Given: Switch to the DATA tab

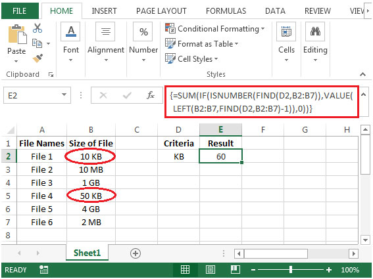Looking at the screenshot, I should 275,11.
